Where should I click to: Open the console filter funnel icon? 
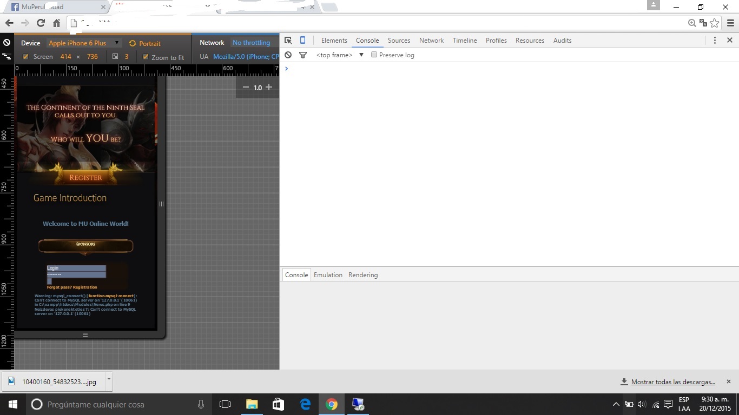tap(303, 55)
